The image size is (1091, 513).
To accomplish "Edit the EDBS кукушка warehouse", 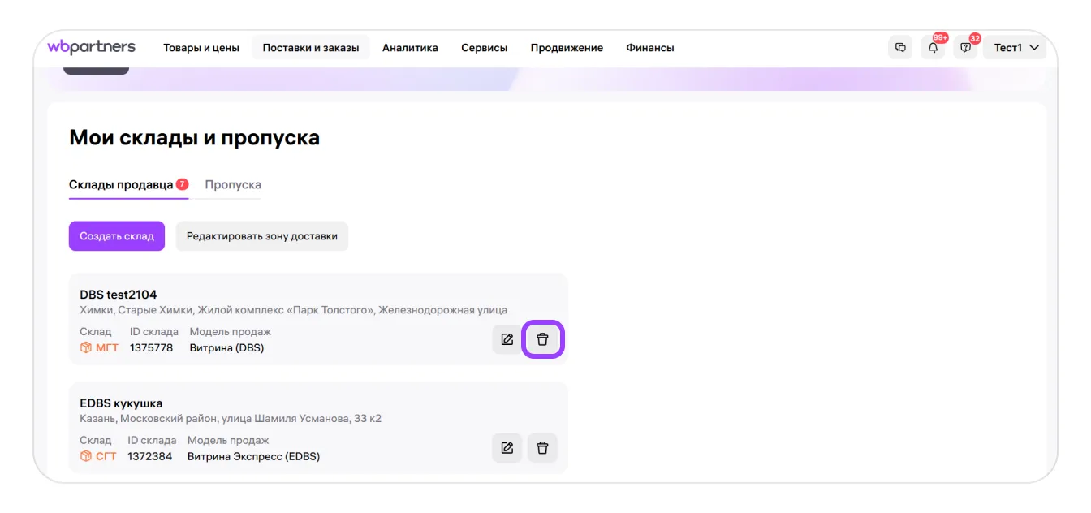I will tap(507, 448).
